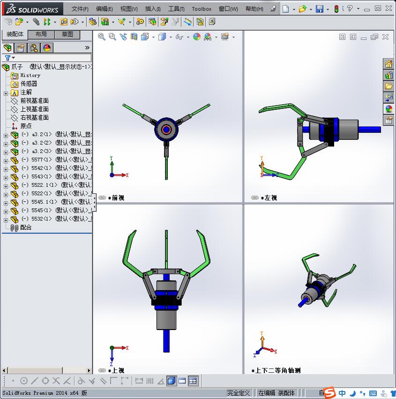Open the PropertyManager tab
Image resolution: width=396 pixels, height=399 pixels.
(x=21, y=48)
